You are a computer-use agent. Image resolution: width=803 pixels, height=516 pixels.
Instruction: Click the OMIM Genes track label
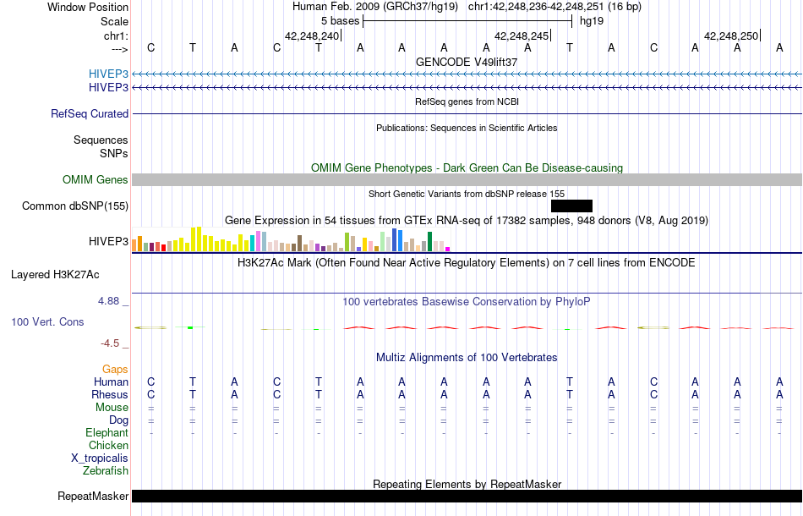pyautogui.click(x=96, y=180)
